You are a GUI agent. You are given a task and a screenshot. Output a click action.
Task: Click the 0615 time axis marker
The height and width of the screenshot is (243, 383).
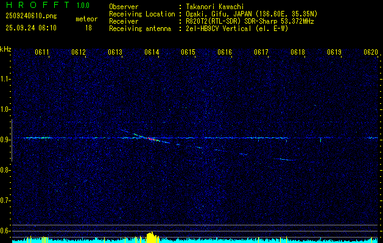[x=188, y=52]
